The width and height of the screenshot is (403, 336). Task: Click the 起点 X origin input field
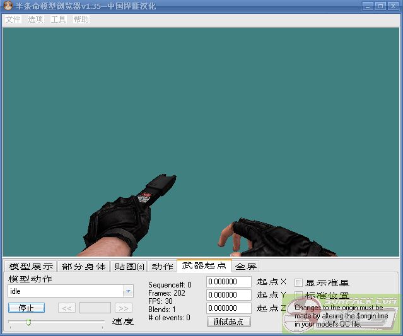[x=228, y=282]
